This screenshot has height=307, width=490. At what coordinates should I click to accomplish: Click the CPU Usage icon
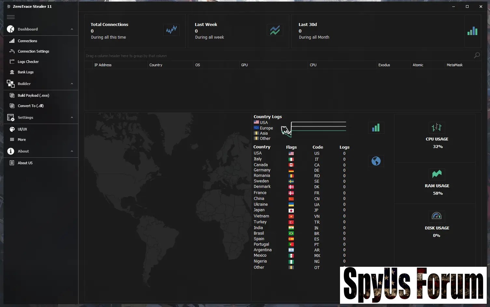pos(436,128)
